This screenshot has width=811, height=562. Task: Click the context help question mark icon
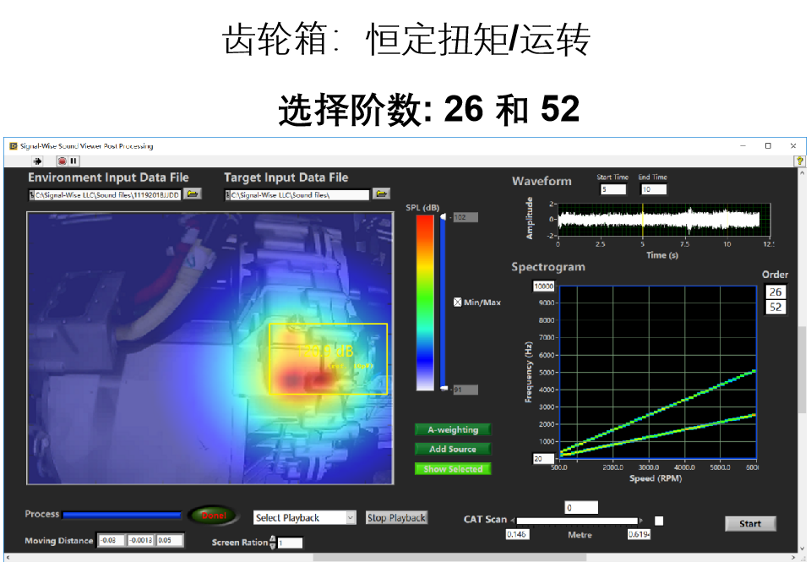tap(798, 161)
